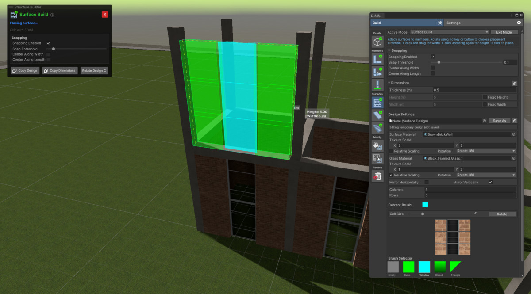Click Copy Dimensions button
This screenshot has height=294, width=531.
tap(60, 70)
